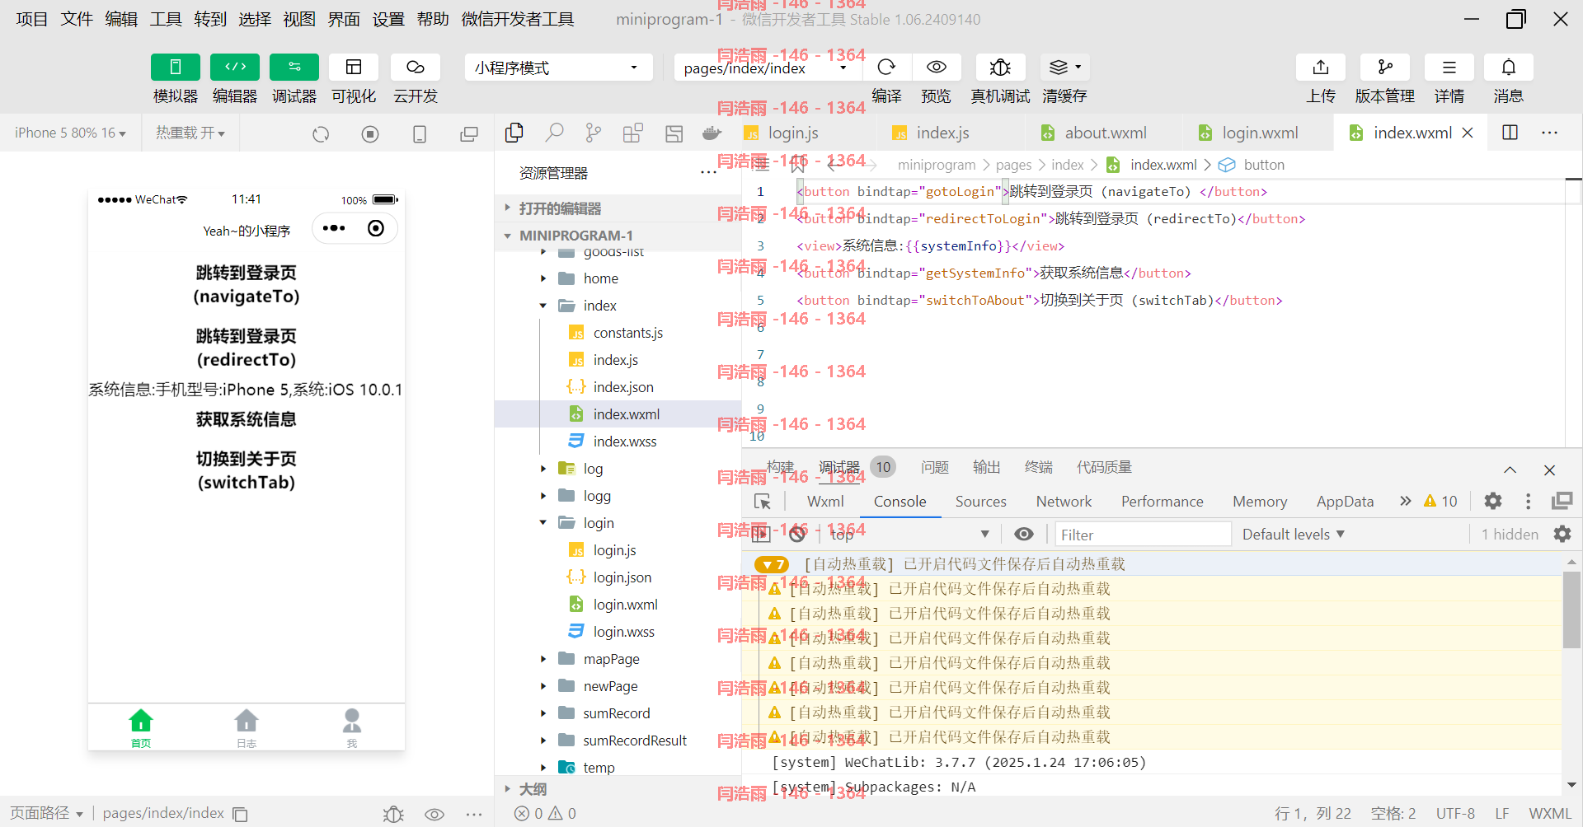Expand the sumRecordResult folder

click(618, 741)
